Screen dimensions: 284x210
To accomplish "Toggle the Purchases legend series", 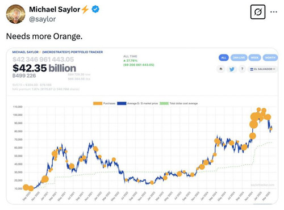I will pos(104,103).
